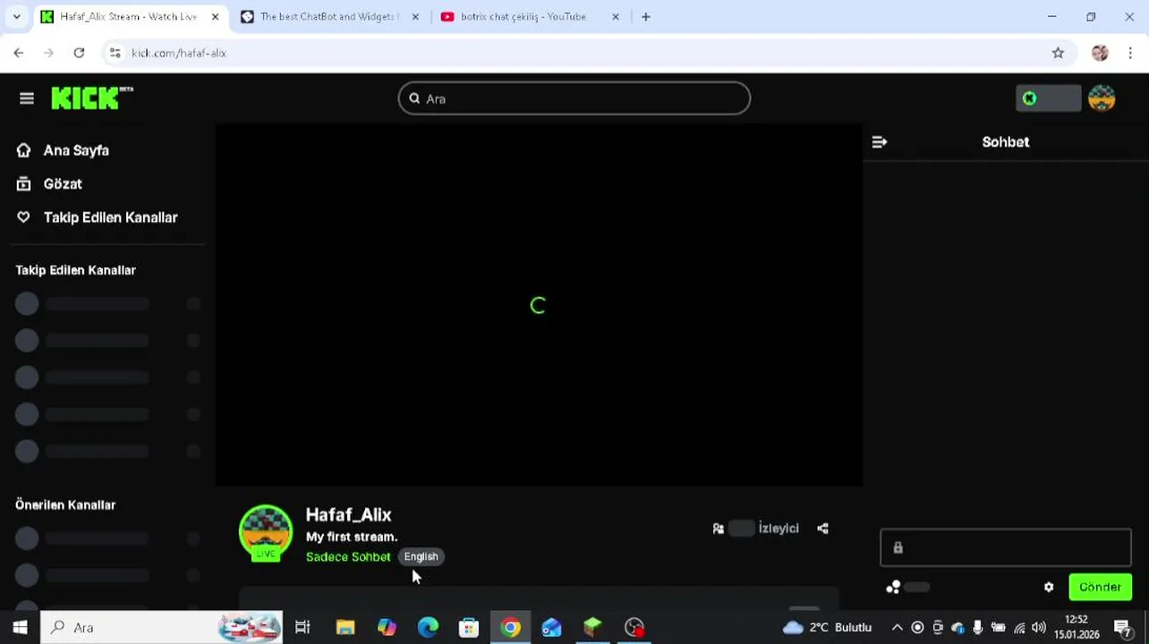
Task: Open Task View on taskbar
Action: pyautogui.click(x=302, y=627)
